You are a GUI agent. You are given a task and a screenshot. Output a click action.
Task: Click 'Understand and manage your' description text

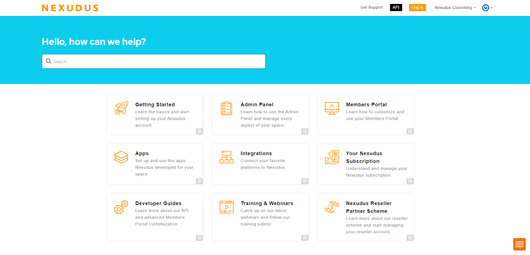coord(377,168)
